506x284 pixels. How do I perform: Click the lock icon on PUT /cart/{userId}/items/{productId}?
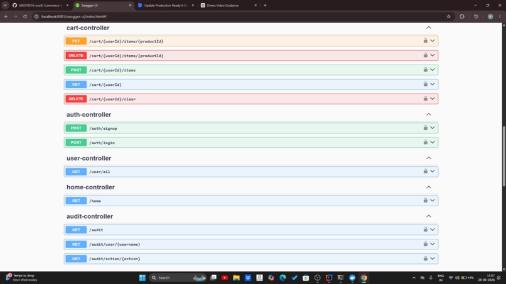tap(425, 41)
